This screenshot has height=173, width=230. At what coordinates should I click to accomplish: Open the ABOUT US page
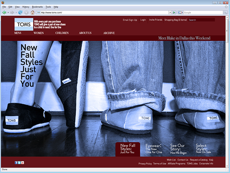85,33
